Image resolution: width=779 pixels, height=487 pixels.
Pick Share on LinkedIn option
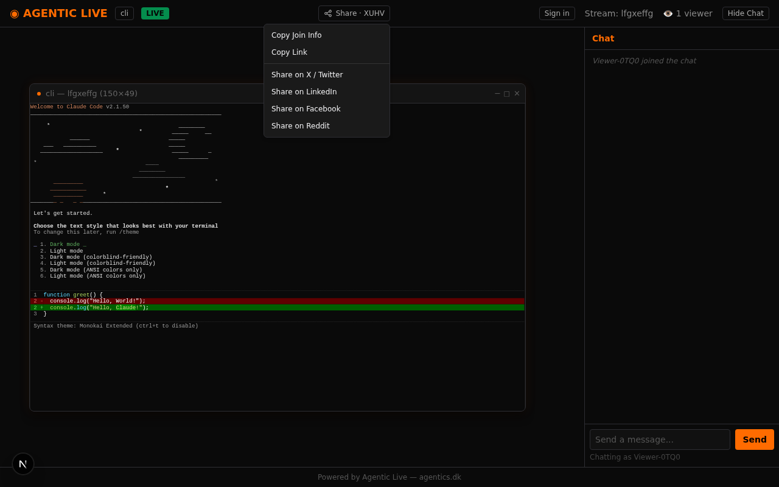(304, 92)
